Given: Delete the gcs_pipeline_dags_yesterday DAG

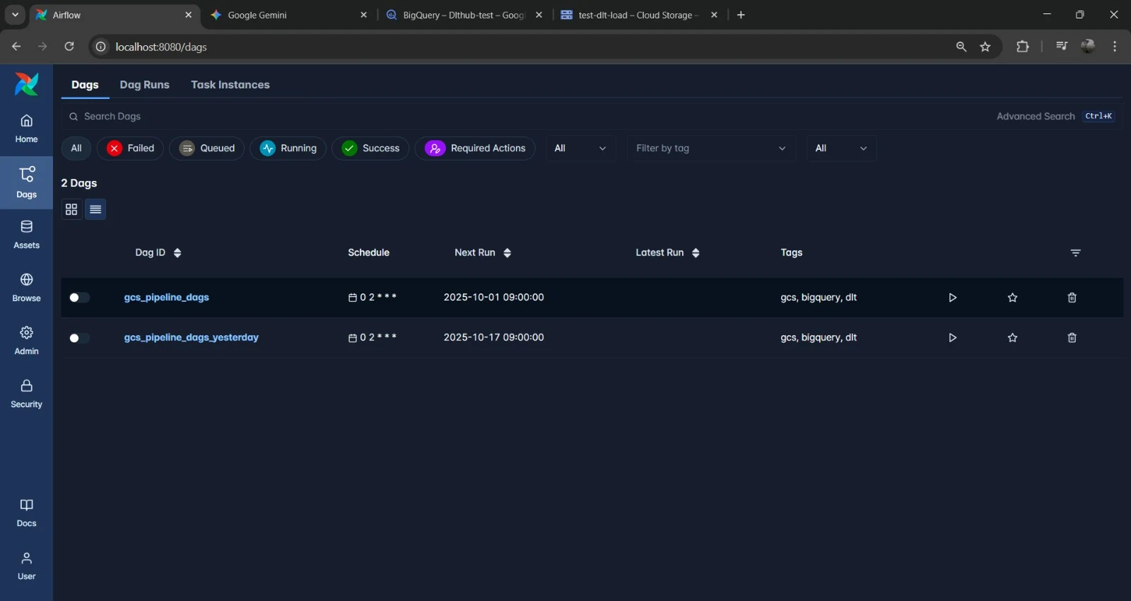Looking at the screenshot, I should [1072, 338].
